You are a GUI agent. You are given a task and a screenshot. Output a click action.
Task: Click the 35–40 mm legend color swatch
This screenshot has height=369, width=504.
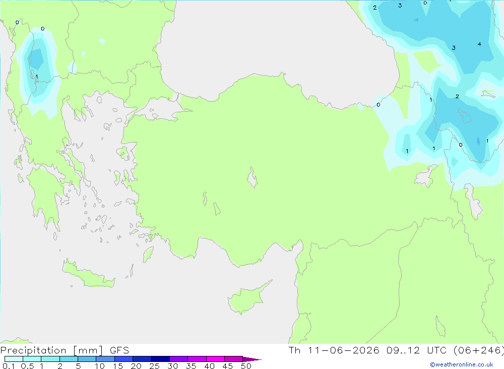(x=197, y=359)
